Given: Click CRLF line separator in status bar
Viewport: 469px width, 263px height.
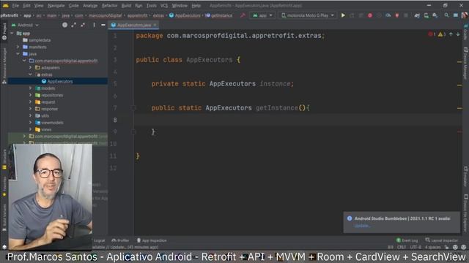Looking at the screenshot, I should click(402, 247).
